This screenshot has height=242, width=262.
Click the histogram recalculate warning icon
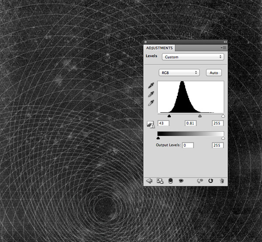[x=150, y=124]
